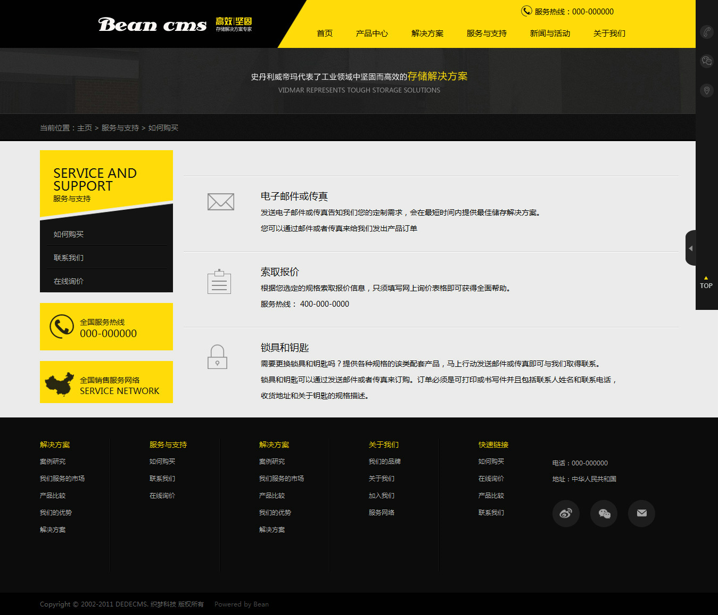Click the WeChat icon in footer
This screenshot has height=615, width=718.
604,513
